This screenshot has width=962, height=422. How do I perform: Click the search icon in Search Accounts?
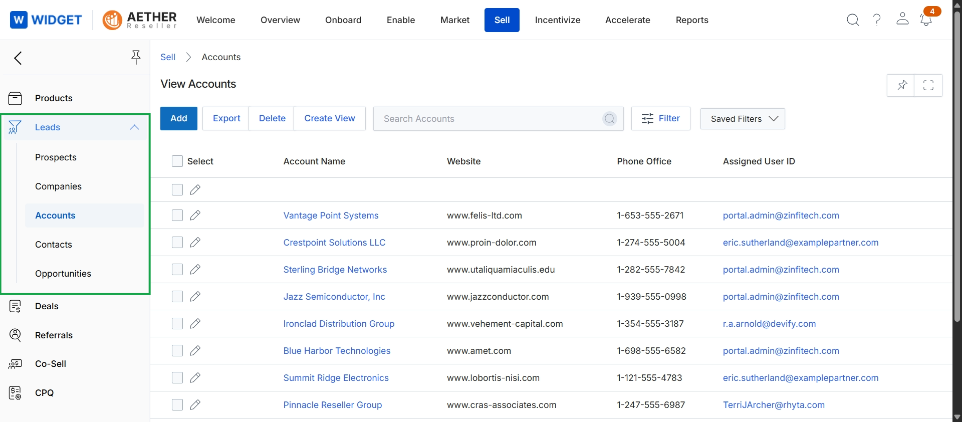[x=610, y=119]
